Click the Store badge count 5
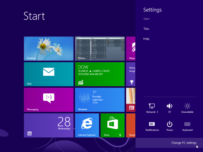Image resolution: width=203 pixels, height=152 pixels. pyautogui.click(x=120, y=135)
